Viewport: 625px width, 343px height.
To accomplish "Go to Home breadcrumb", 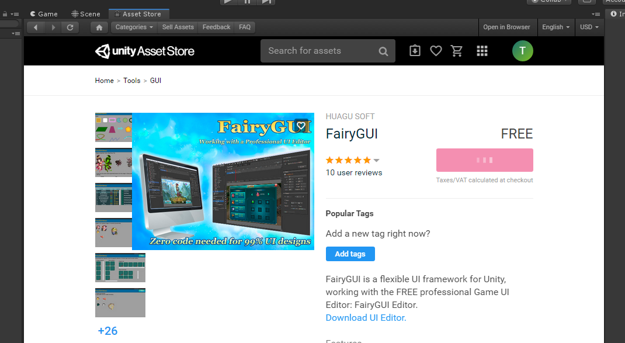I will coord(105,81).
